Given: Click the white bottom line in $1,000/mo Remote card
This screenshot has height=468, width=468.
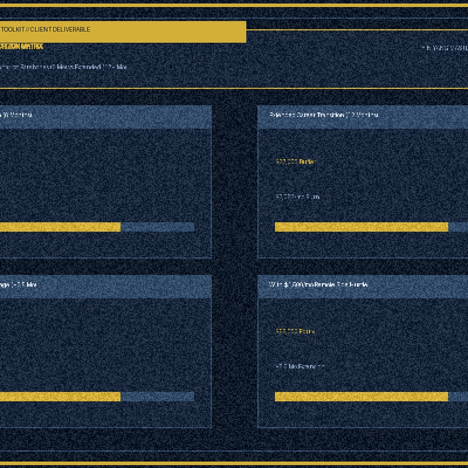Looking at the screenshot, I should [x=300, y=366].
